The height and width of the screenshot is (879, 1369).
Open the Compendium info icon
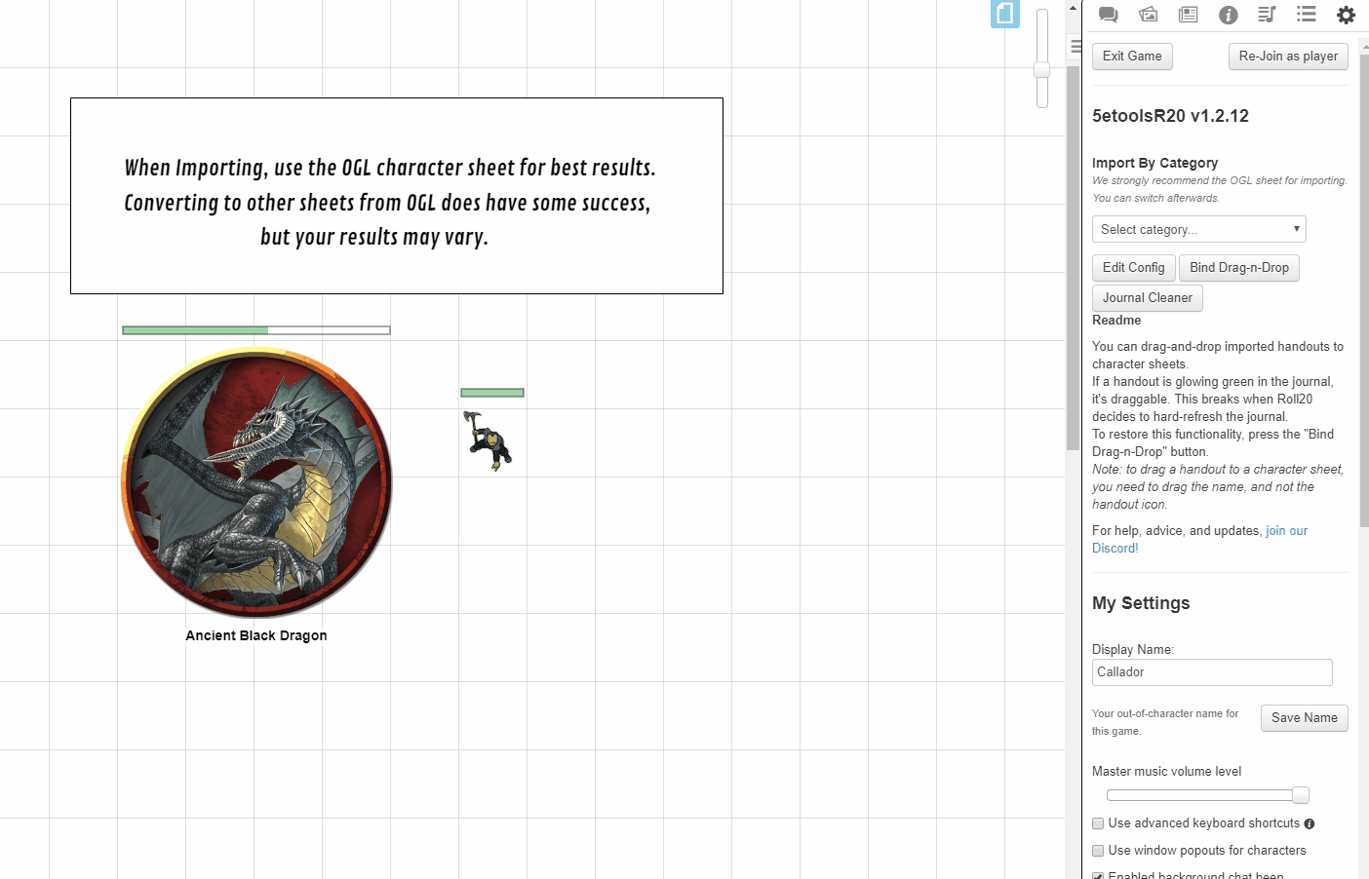pos(1228,15)
